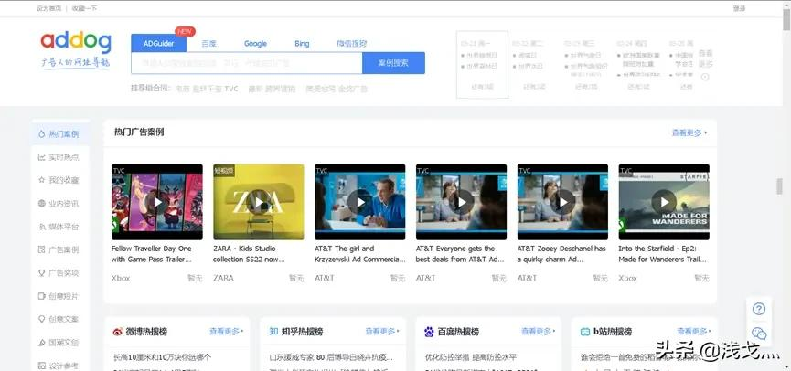Click 设为首页 link at top

tap(49, 8)
